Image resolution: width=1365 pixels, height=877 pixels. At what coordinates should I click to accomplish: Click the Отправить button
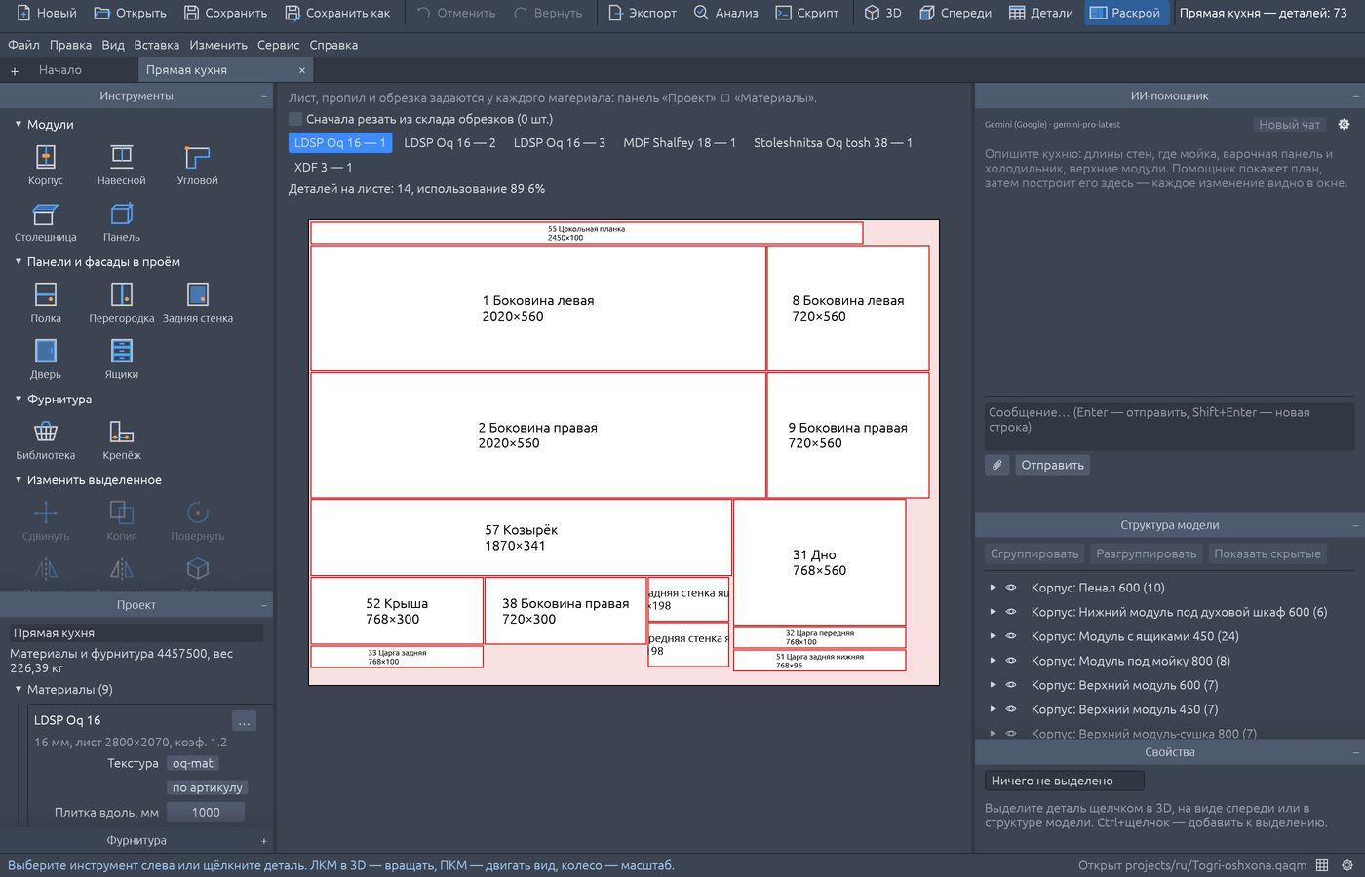pyautogui.click(x=1052, y=465)
